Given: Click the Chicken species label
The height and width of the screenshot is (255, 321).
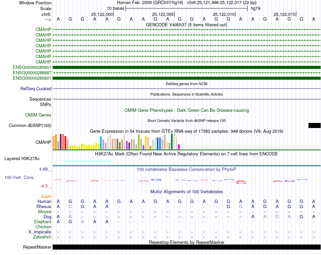Looking at the screenshot, I should point(43,227).
